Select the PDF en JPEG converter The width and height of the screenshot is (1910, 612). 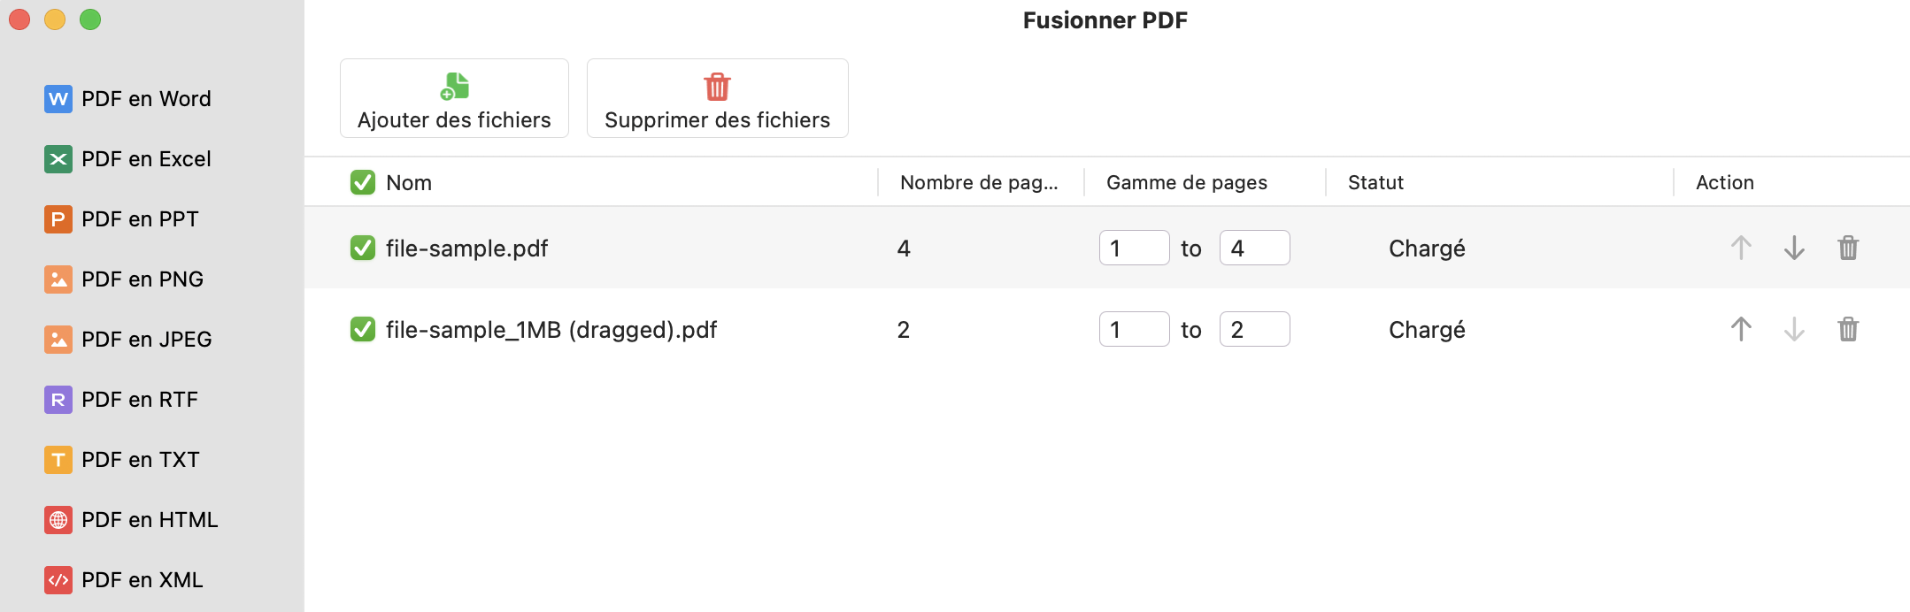(x=146, y=339)
